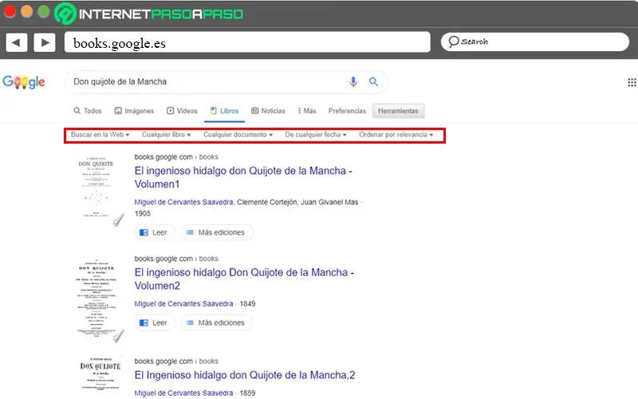638x399 pixels.
Task: Select the Libros tab
Action: click(224, 111)
